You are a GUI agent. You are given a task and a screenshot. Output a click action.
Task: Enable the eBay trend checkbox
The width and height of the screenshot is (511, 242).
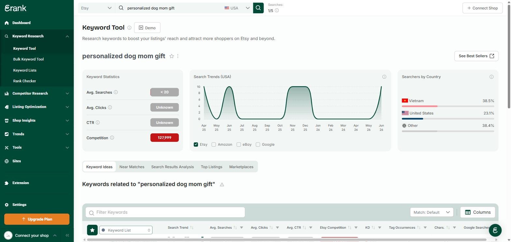[239, 144]
